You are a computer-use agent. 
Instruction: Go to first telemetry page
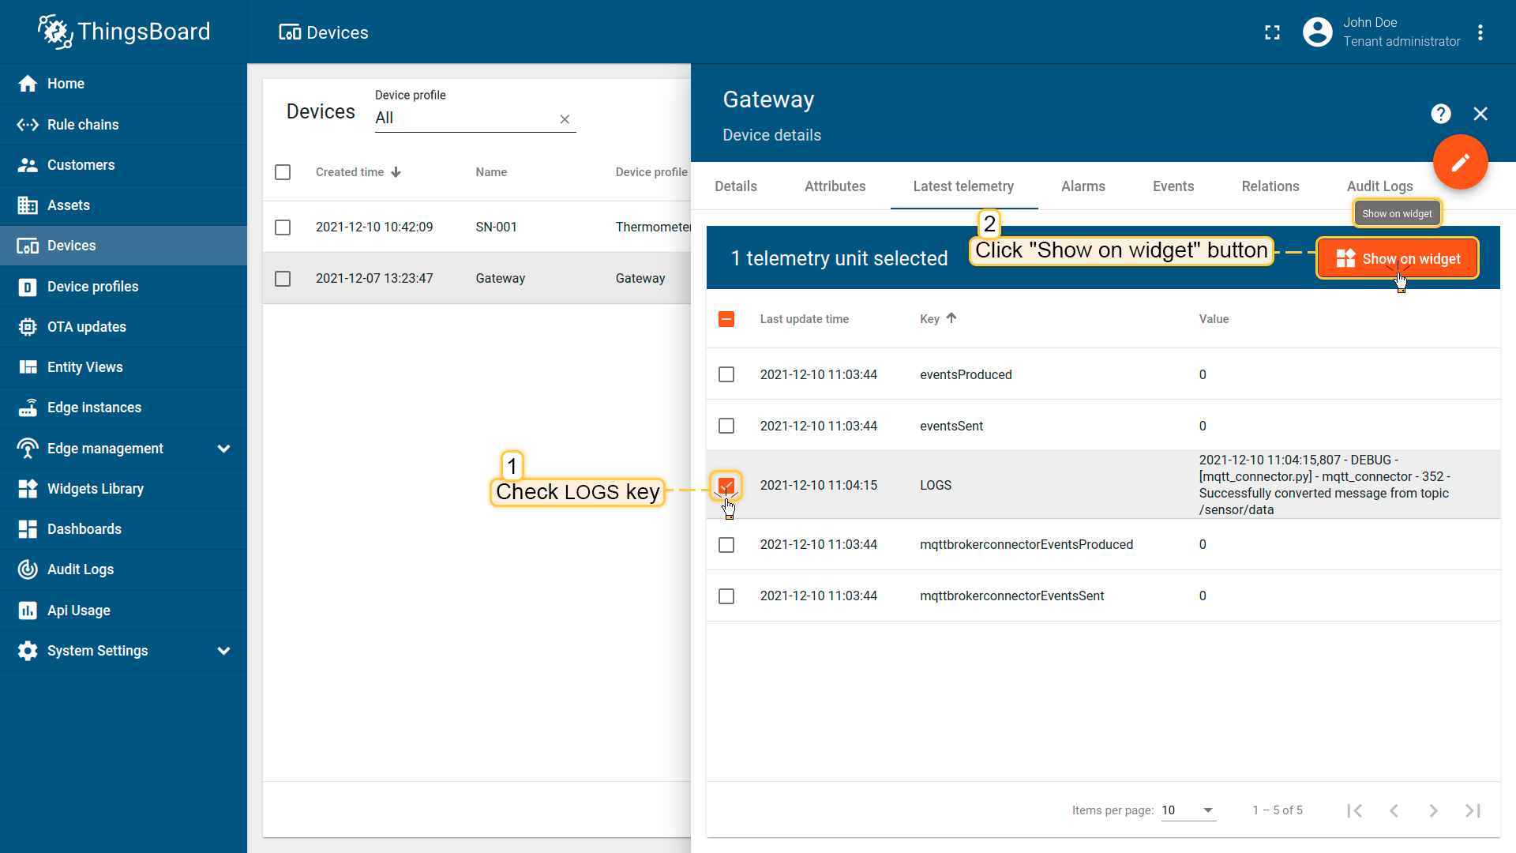[x=1355, y=810]
